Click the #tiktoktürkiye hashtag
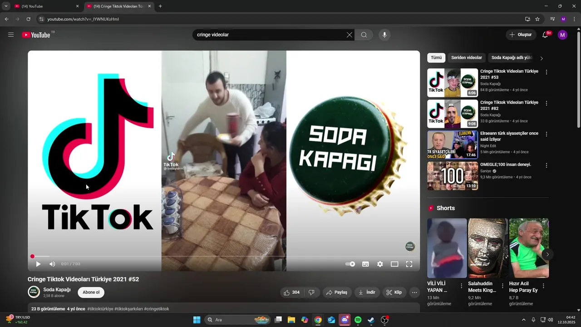 [x=100, y=309]
